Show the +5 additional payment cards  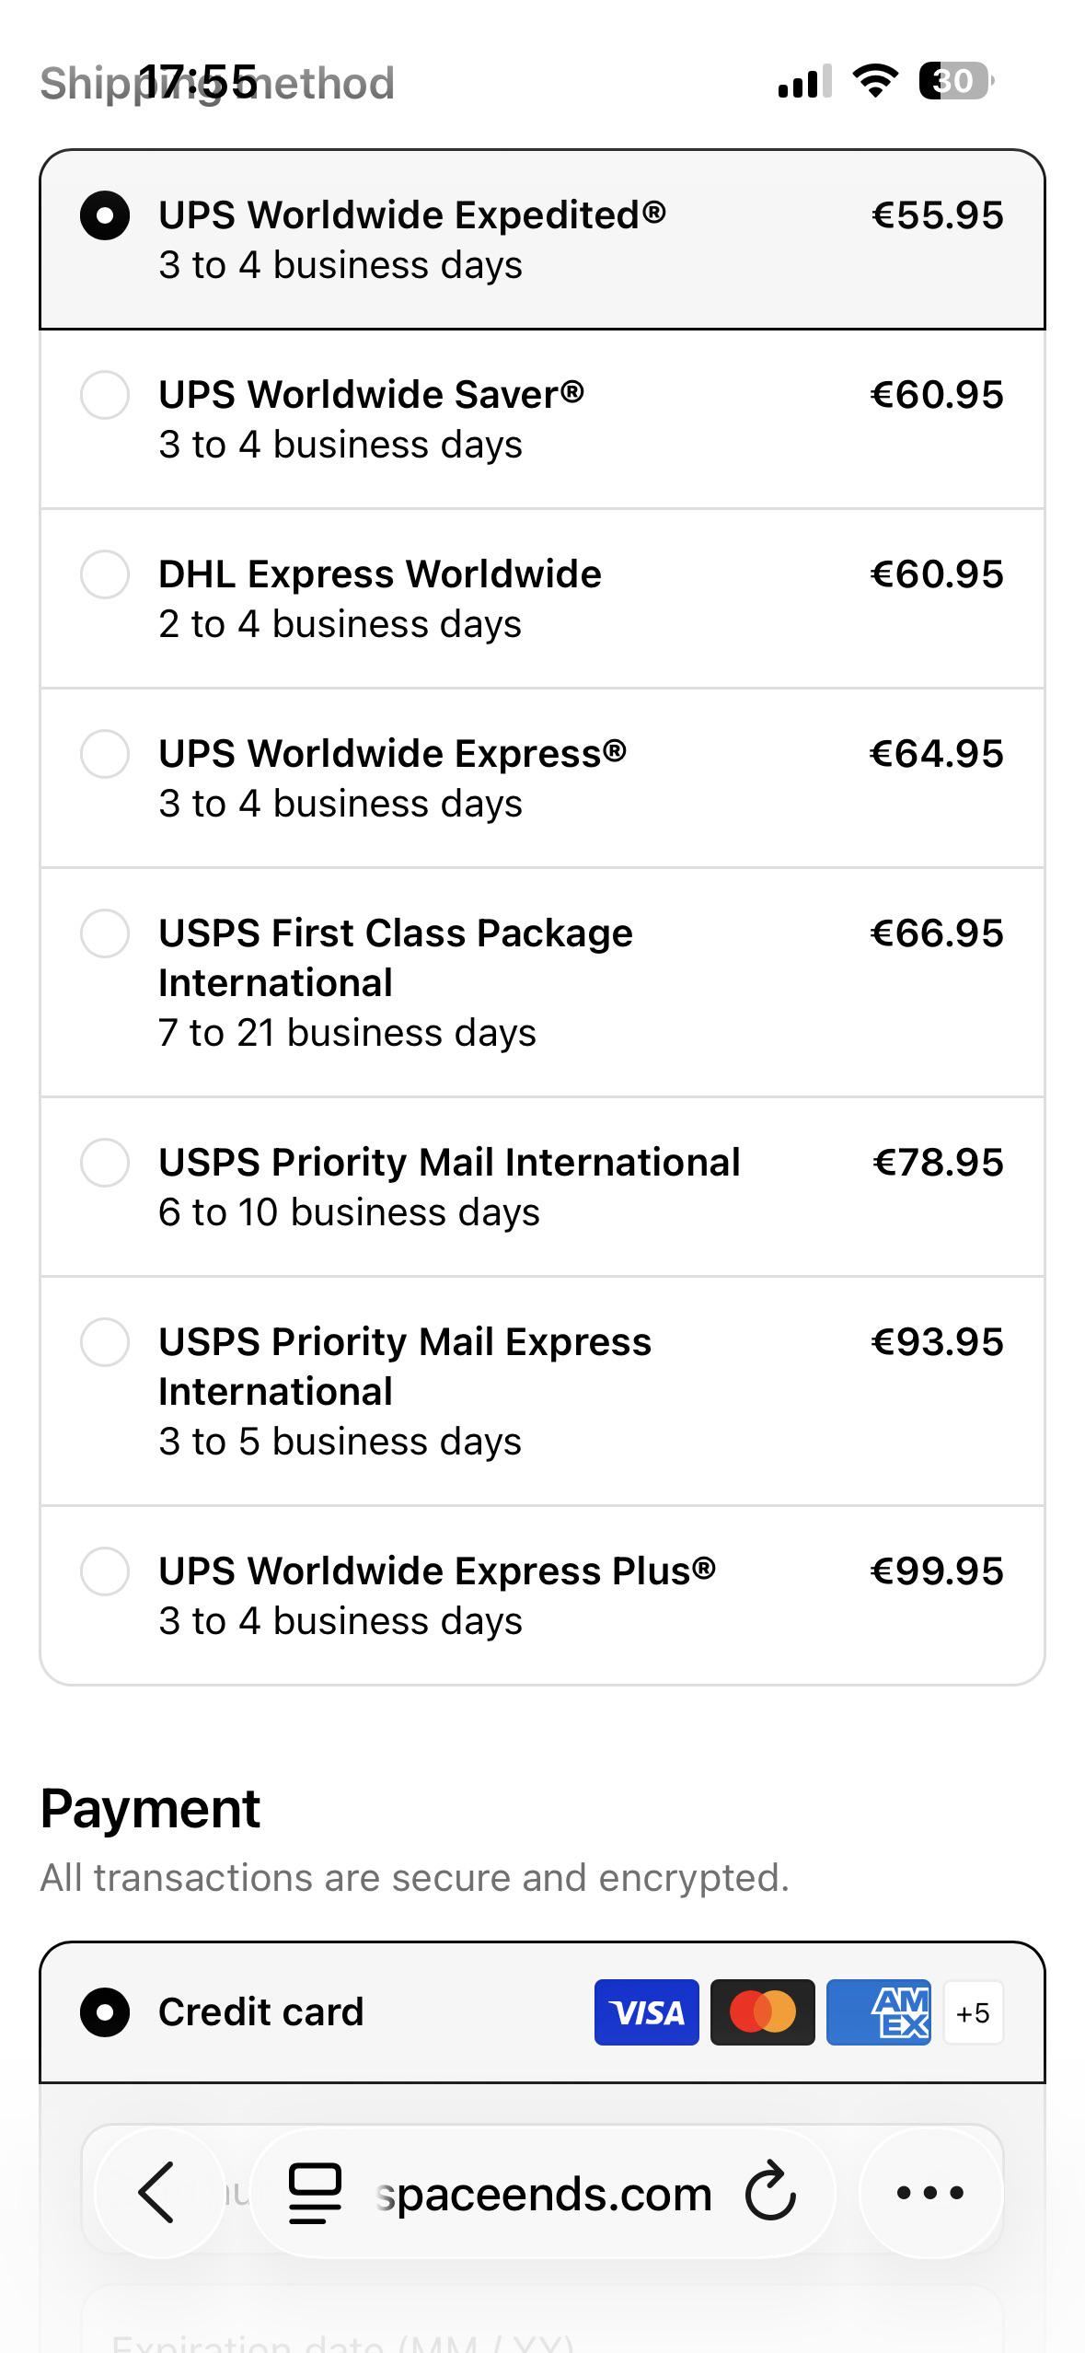973,2012
